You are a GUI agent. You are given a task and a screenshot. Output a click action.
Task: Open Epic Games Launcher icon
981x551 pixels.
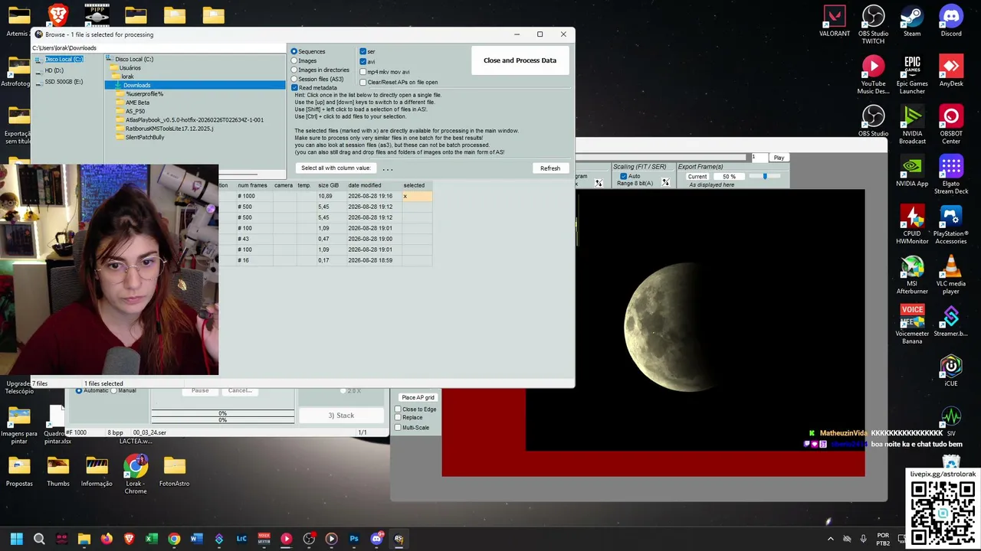pos(912,75)
